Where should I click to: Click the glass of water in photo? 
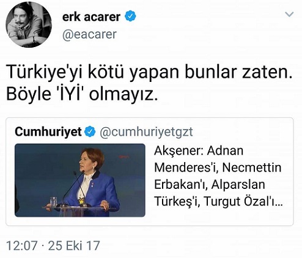[53, 201]
